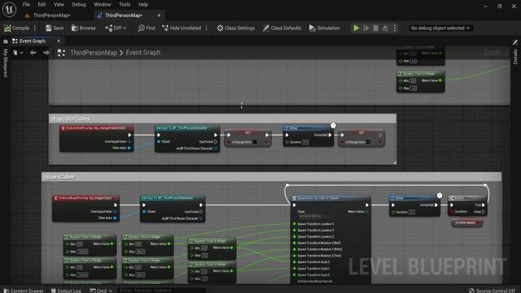Click the Eject icon in play controls
The height and width of the screenshot is (293, 521).
[x=385, y=28]
